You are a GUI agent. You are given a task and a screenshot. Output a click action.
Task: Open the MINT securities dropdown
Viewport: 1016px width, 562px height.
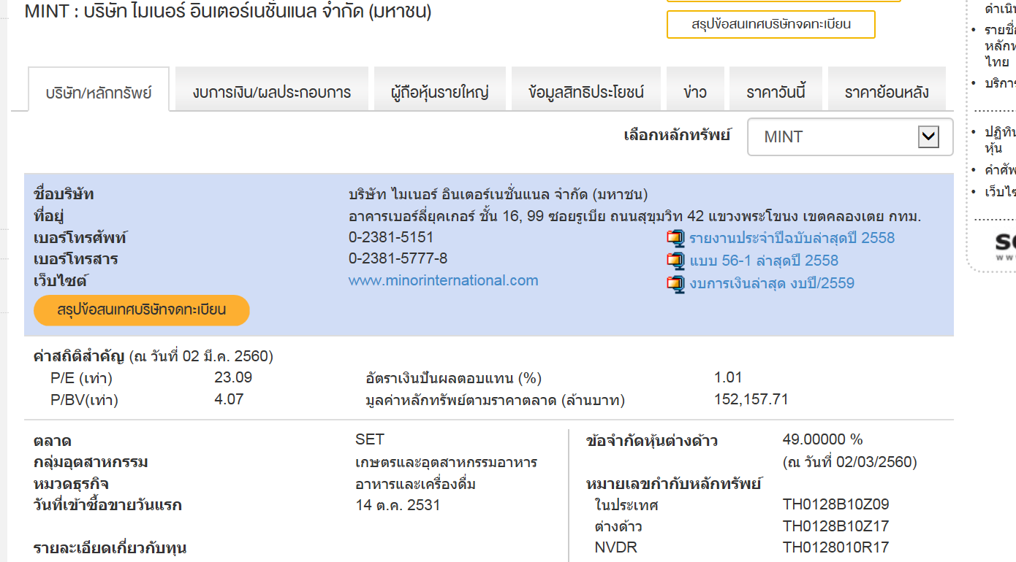(x=850, y=136)
